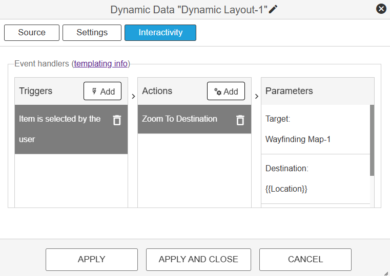This screenshot has width=390, height=276.
Task: Cancel the dialog changes
Action: [x=305, y=259]
